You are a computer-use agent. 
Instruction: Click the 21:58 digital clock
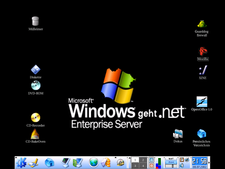[200, 161]
